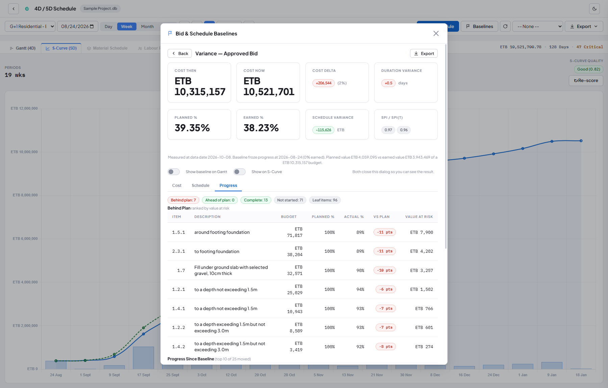Open the Cost tab
This screenshot has width=608, height=388.
(x=177, y=186)
